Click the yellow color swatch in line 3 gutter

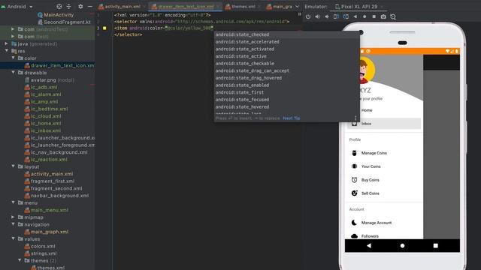[x=104, y=28]
